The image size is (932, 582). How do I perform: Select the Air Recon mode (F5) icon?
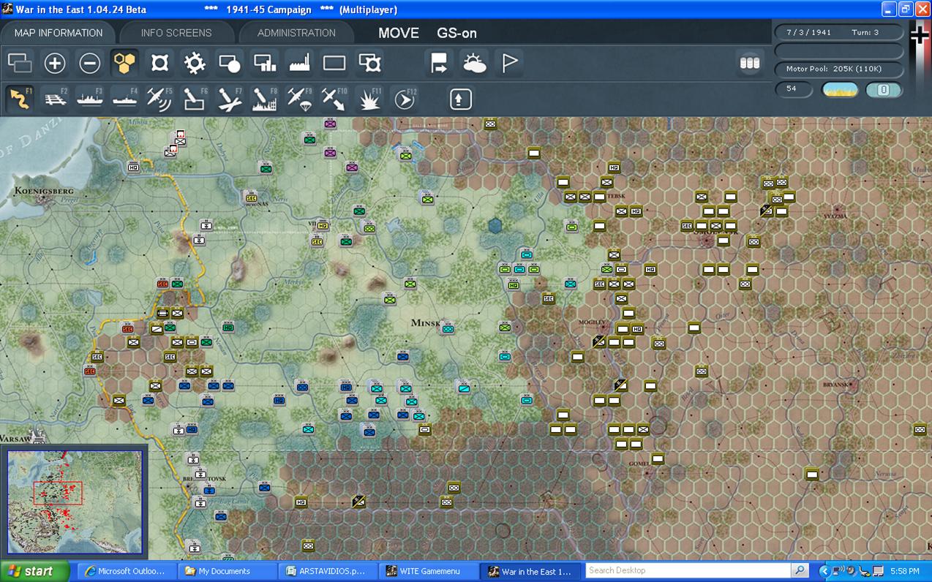[x=159, y=99]
